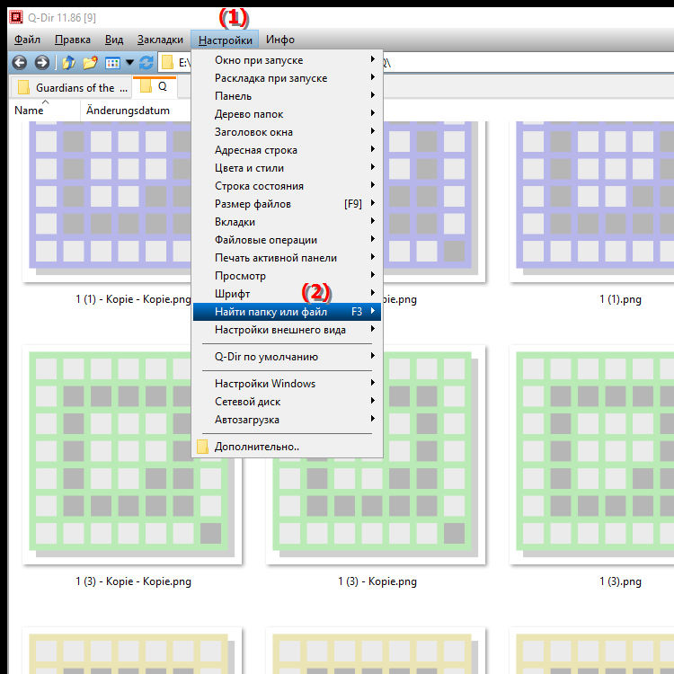674x674 pixels.
Task: Click Дополнительно.. menu entry
Action: (287, 447)
